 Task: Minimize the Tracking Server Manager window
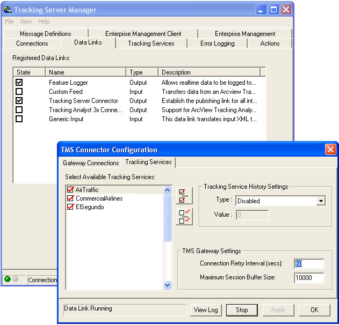(x=261, y=10)
